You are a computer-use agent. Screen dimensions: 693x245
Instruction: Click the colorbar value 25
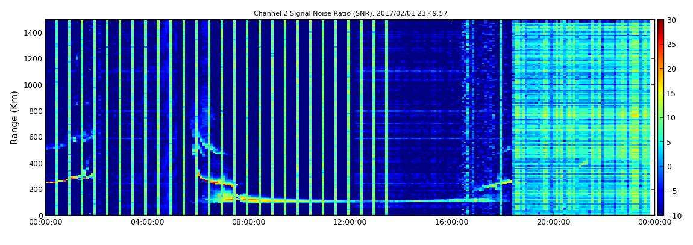point(671,44)
